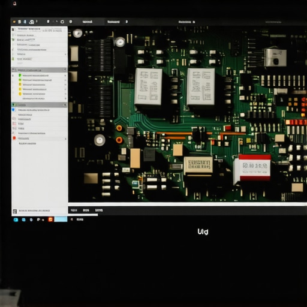This screenshot has height=307, width=307.
Task: Select the sidebar row with the square green dot
Action: 40,80
